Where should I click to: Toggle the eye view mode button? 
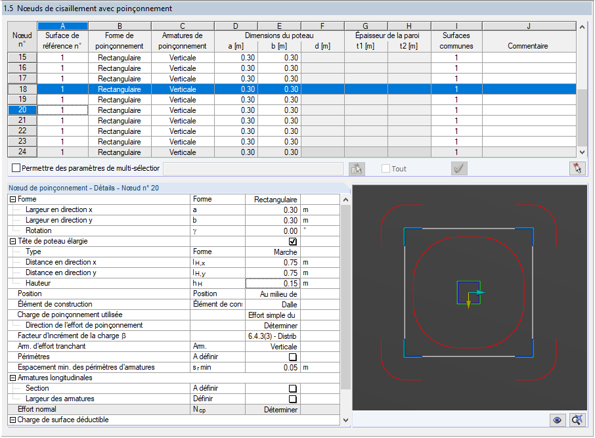pyautogui.click(x=557, y=420)
